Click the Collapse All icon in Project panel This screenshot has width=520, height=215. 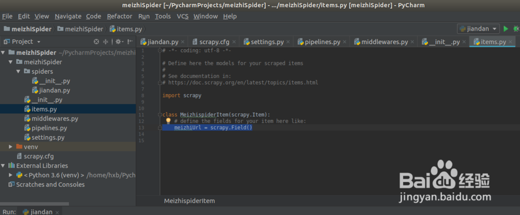[106, 42]
